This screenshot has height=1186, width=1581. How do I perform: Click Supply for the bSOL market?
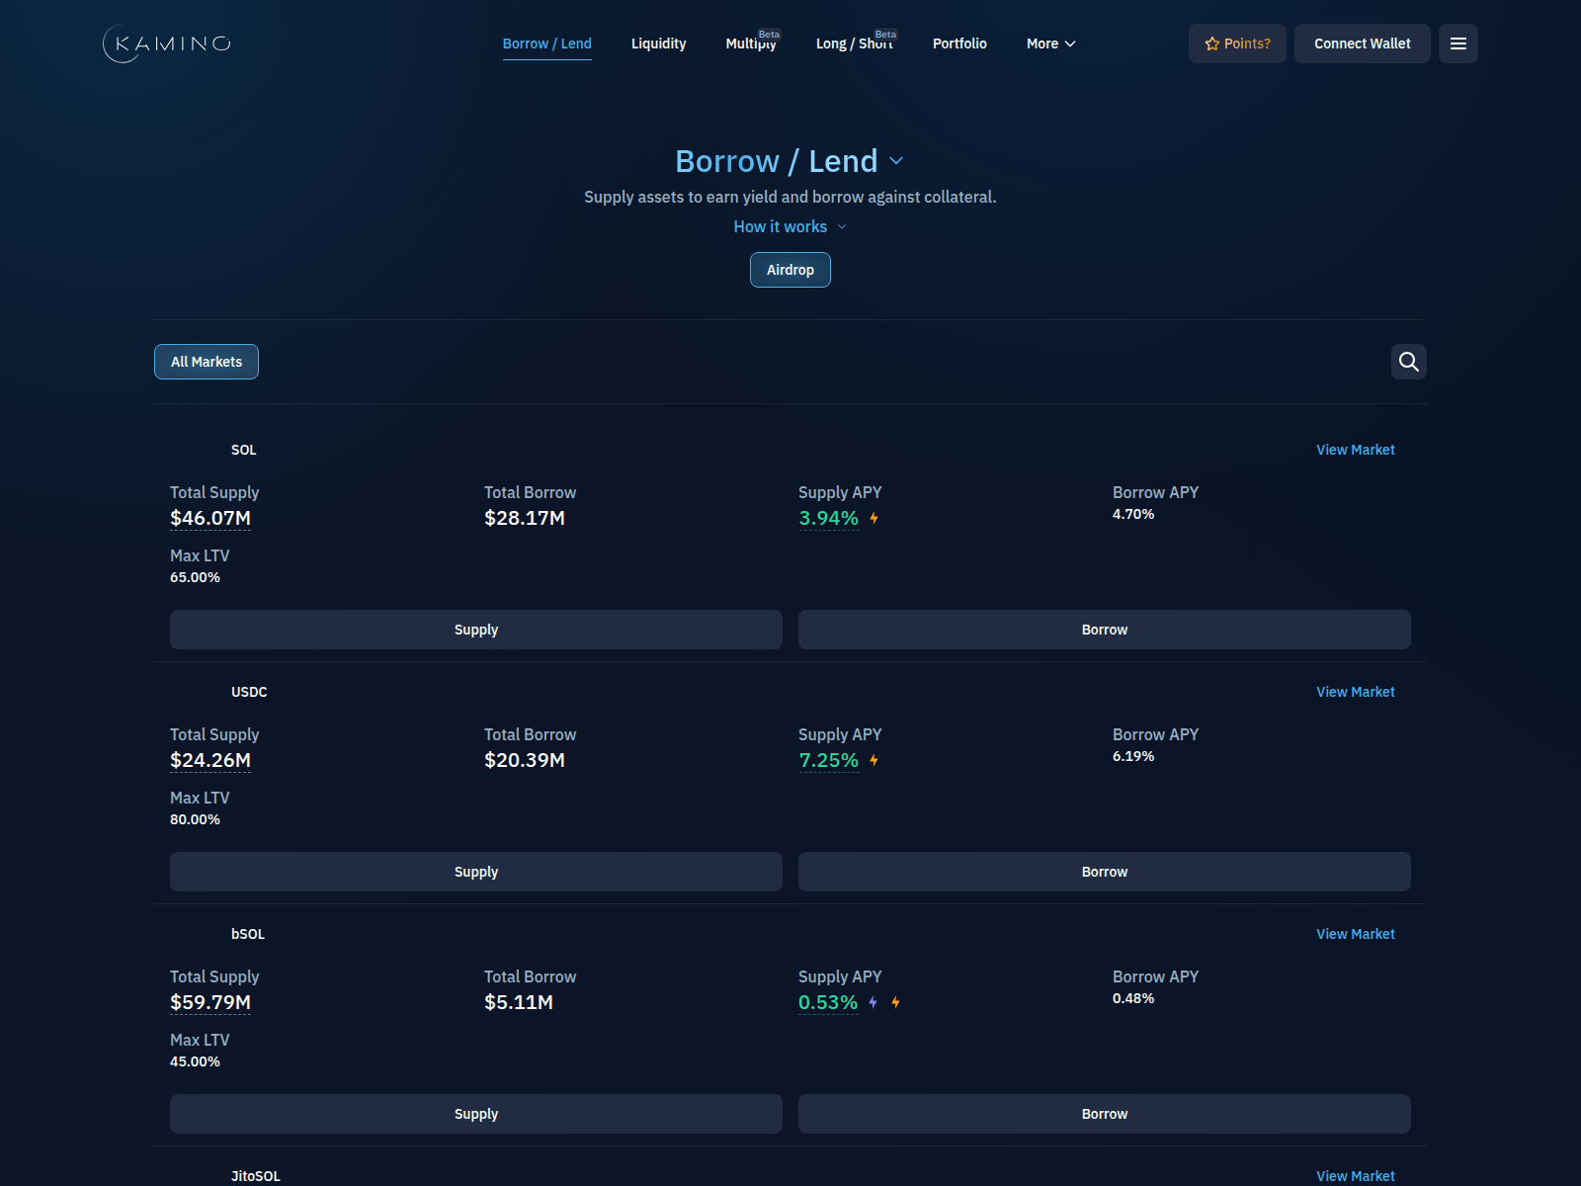coord(476,1114)
